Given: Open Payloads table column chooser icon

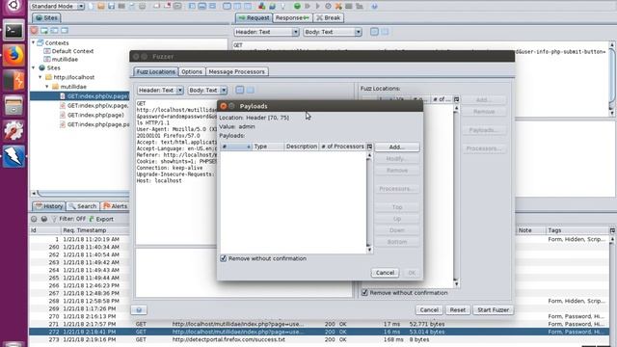Looking at the screenshot, I should click(369, 147).
